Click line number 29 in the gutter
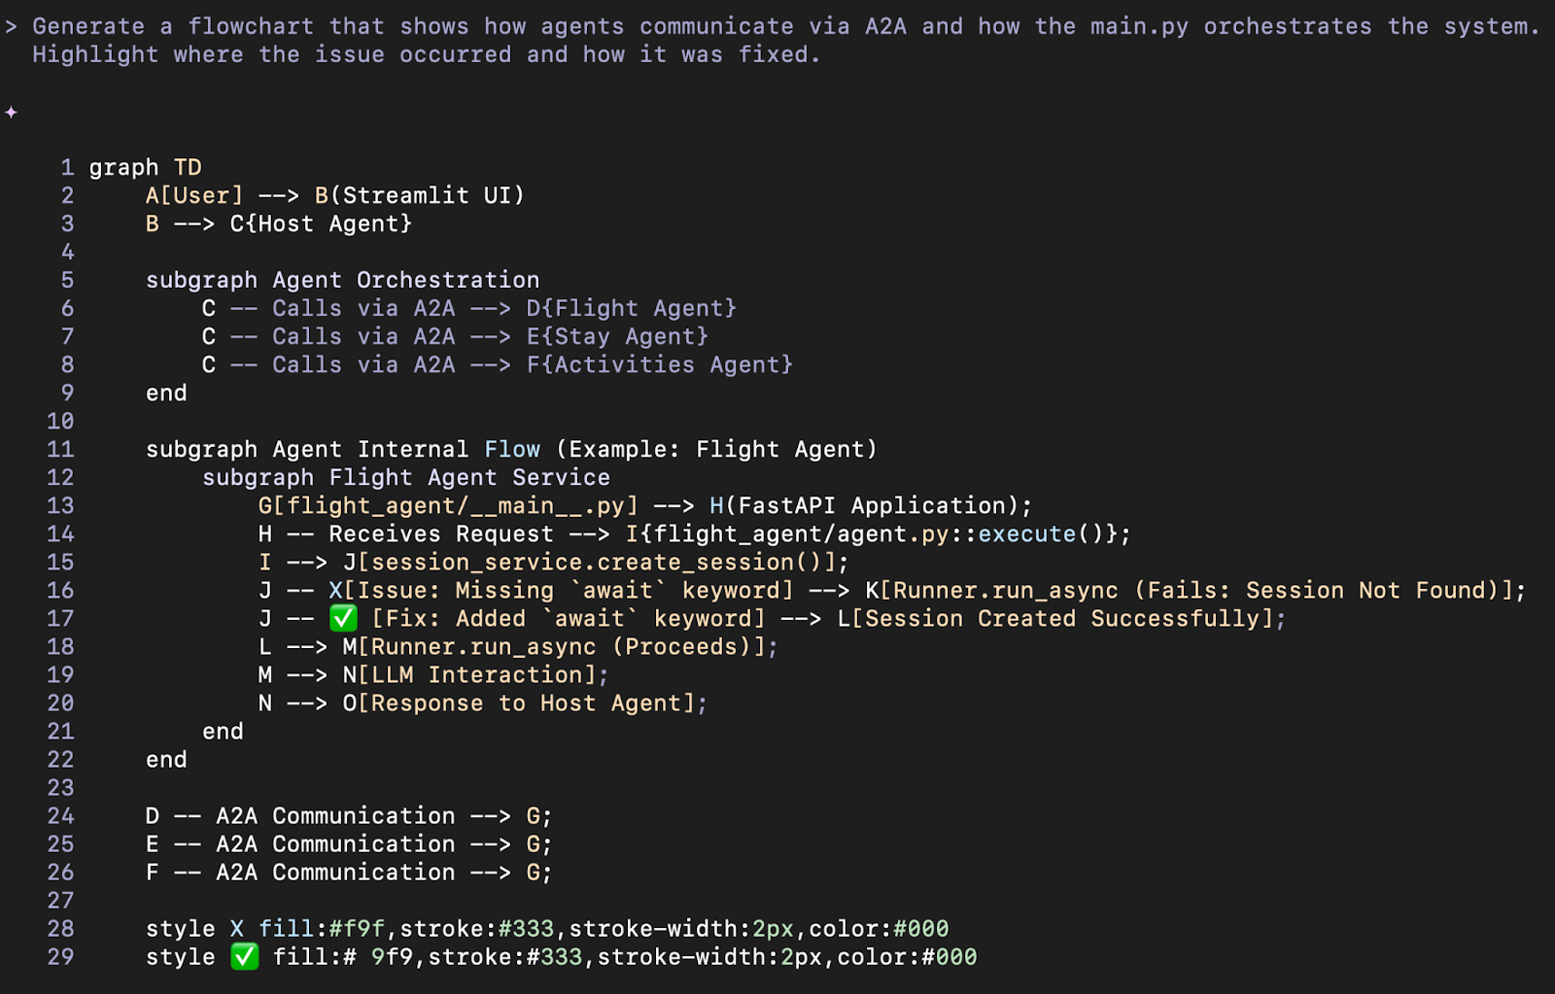This screenshot has width=1555, height=994. pos(60,956)
